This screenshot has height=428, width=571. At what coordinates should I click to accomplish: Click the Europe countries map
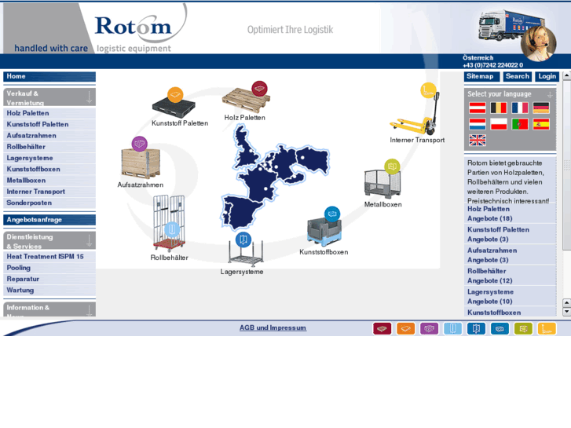pos(276,177)
